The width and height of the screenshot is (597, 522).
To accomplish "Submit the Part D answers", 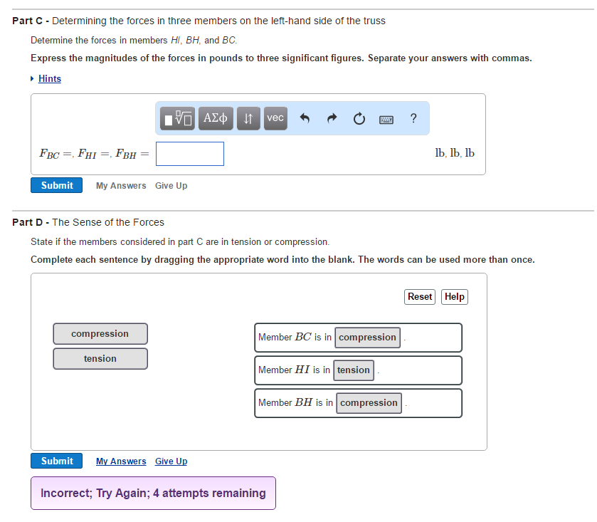I will click(x=56, y=460).
